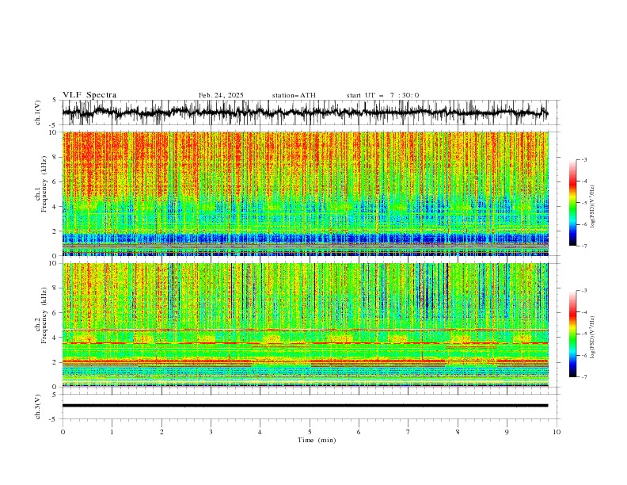The height and width of the screenshot is (485, 627).
Task: Click the ch.1 colorbar tick "-7"
Action: coord(584,246)
